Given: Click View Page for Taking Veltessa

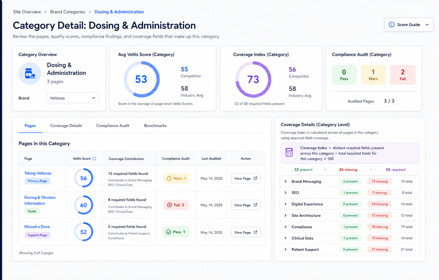Looking at the screenshot, I should click(245, 178).
